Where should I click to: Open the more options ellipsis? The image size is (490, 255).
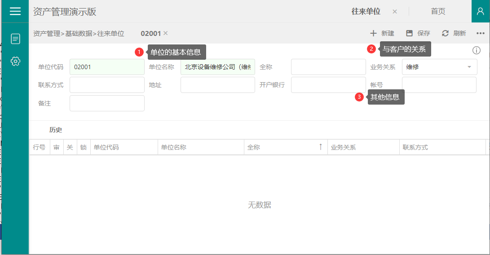(x=480, y=33)
